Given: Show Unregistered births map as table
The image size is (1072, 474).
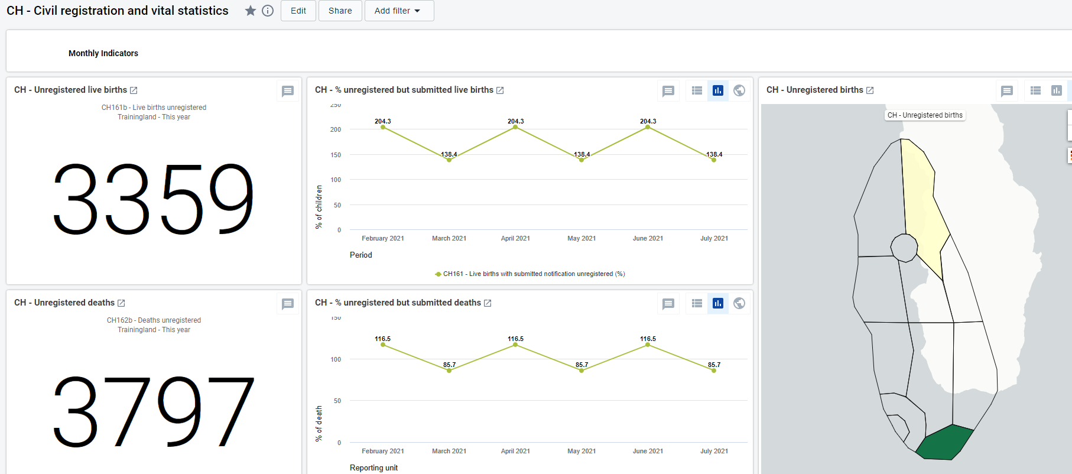Looking at the screenshot, I should pyautogui.click(x=1036, y=90).
